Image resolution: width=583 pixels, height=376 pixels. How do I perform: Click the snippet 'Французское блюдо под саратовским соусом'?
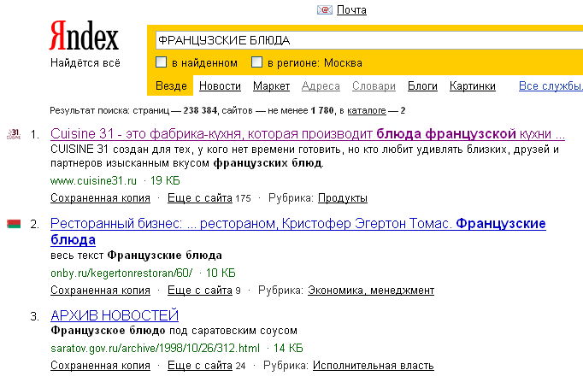pyautogui.click(x=174, y=331)
